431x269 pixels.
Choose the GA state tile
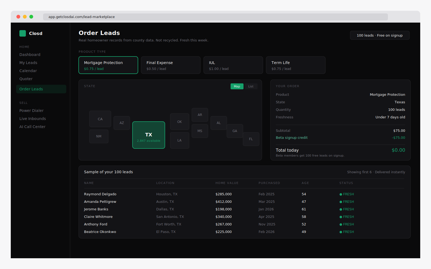[235, 131]
